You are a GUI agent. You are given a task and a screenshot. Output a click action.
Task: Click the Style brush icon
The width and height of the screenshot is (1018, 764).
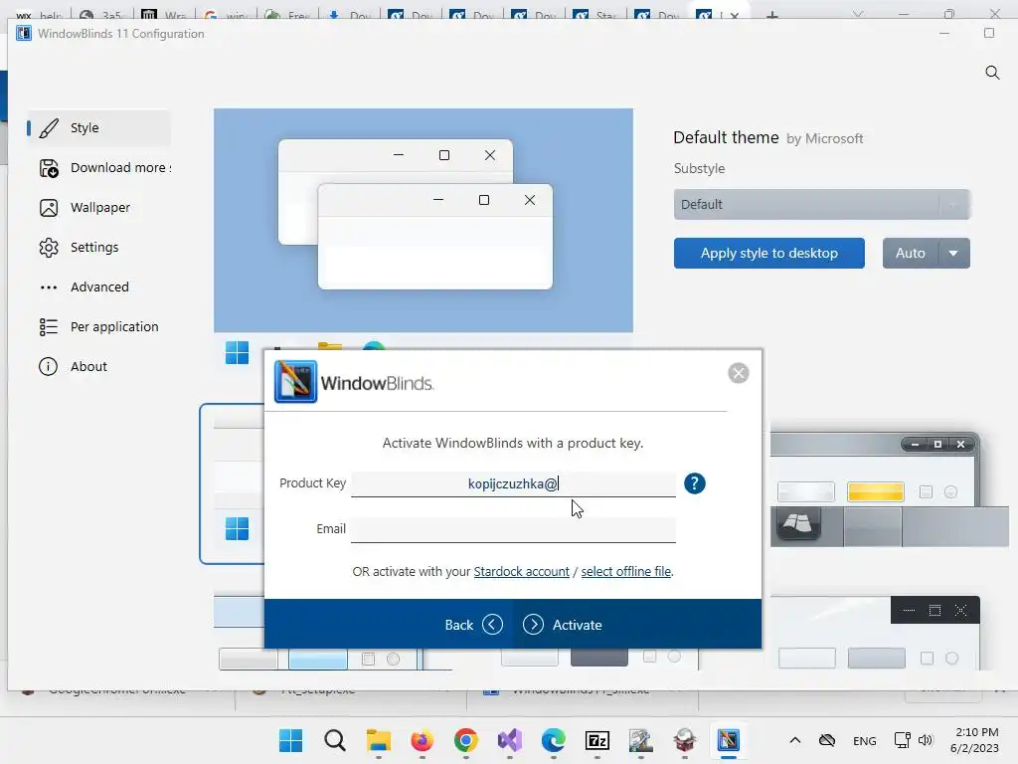tap(49, 128)
